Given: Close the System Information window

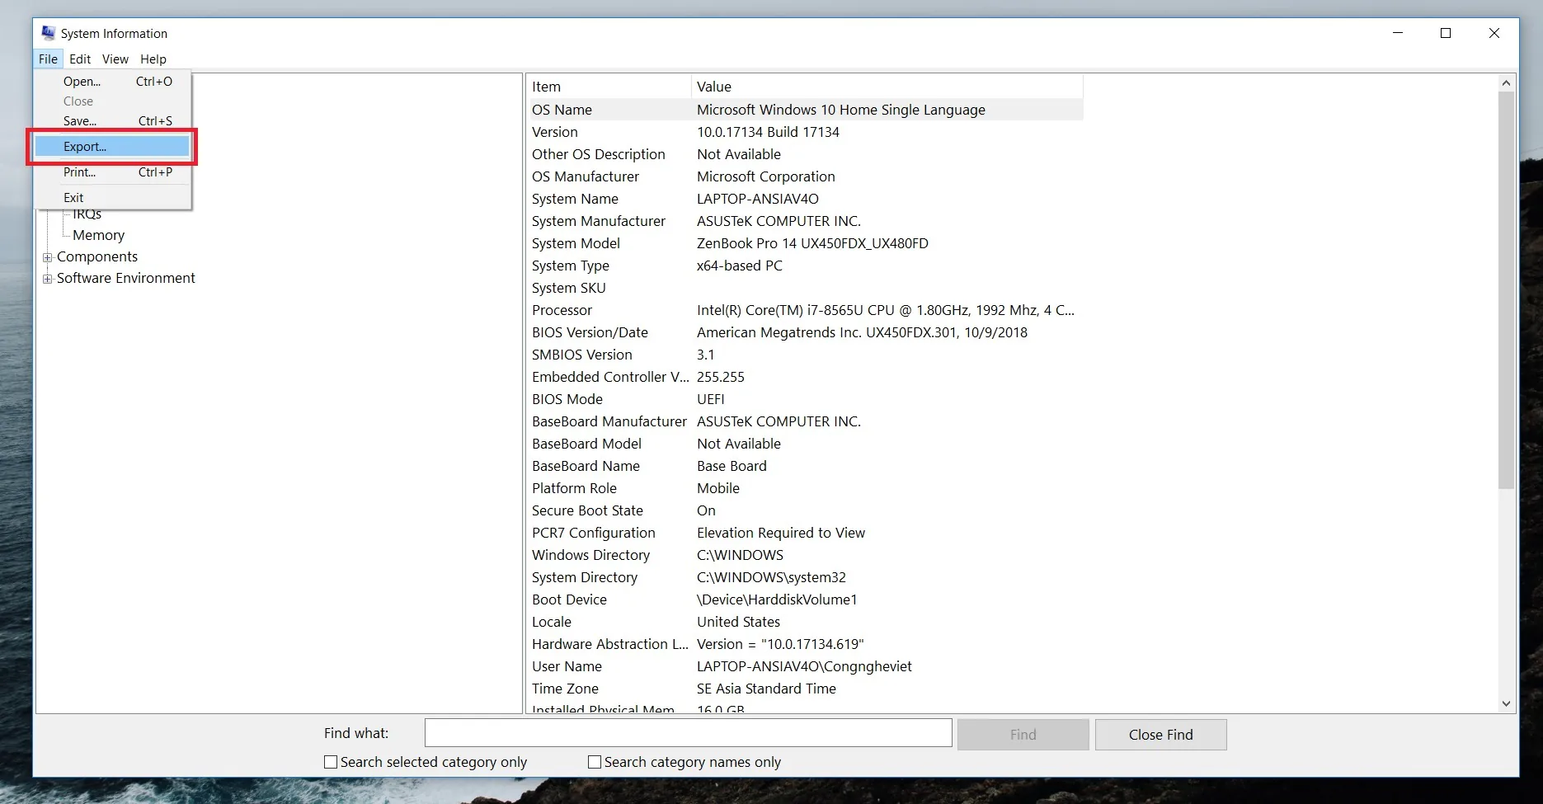Looking at the screenshot, I should 1494,33.
